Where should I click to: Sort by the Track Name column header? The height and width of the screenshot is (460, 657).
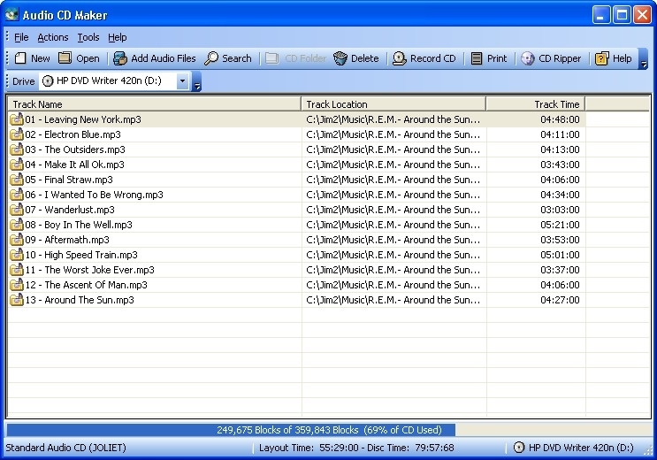[155, 104]
